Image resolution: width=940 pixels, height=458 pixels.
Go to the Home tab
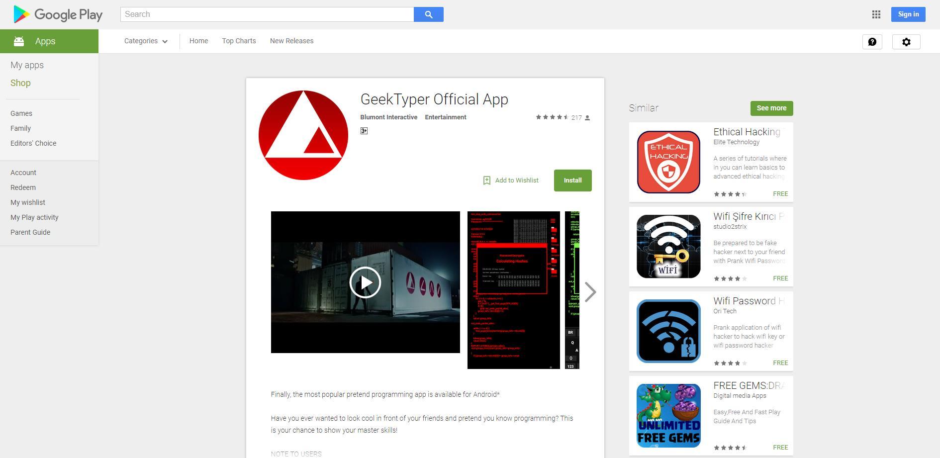[x=198, y=41]
